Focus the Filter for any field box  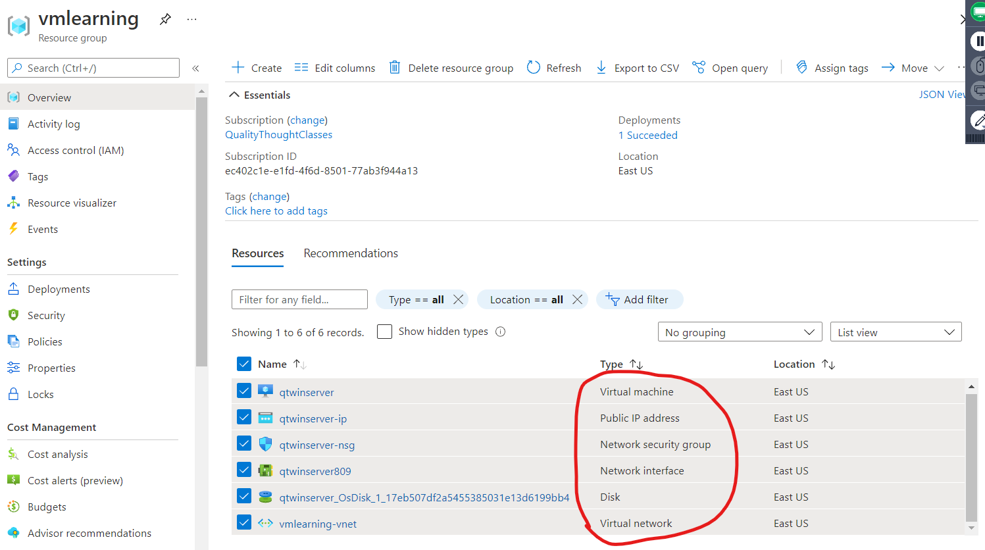click(299, 299)
